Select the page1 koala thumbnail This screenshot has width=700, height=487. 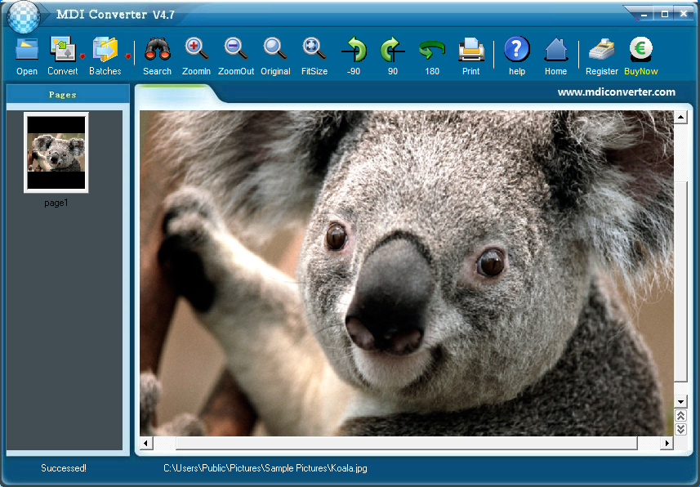click(x=56, y=153)
